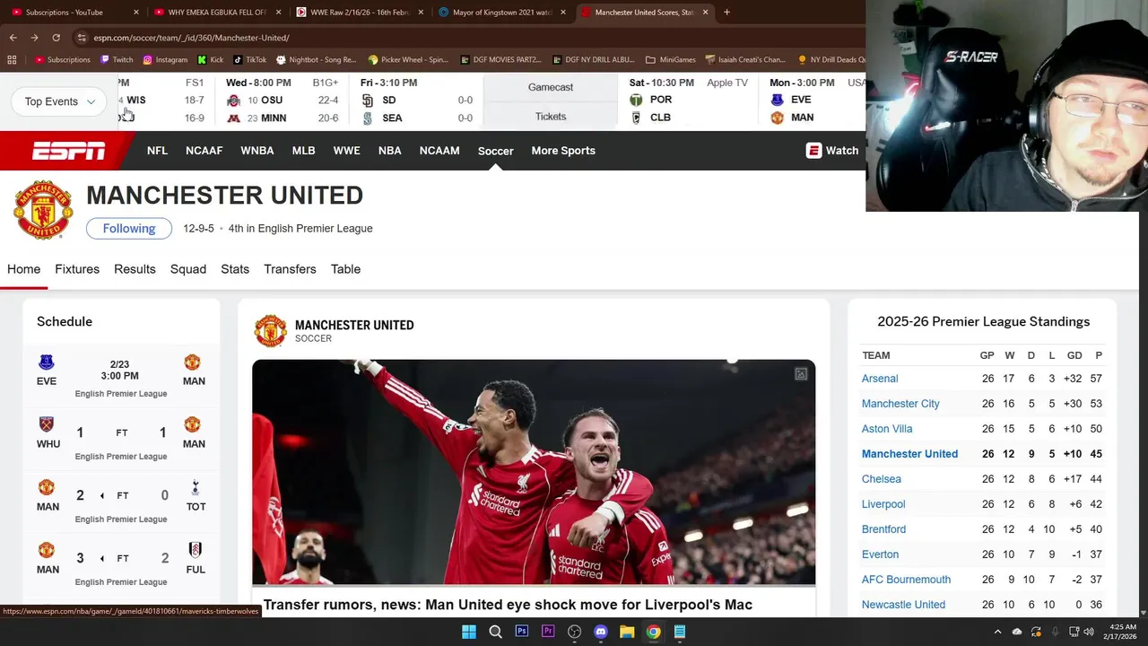Open OBS Studio from taskbar
This screenshot has height=646, width=1148.
tap(575, 632)
